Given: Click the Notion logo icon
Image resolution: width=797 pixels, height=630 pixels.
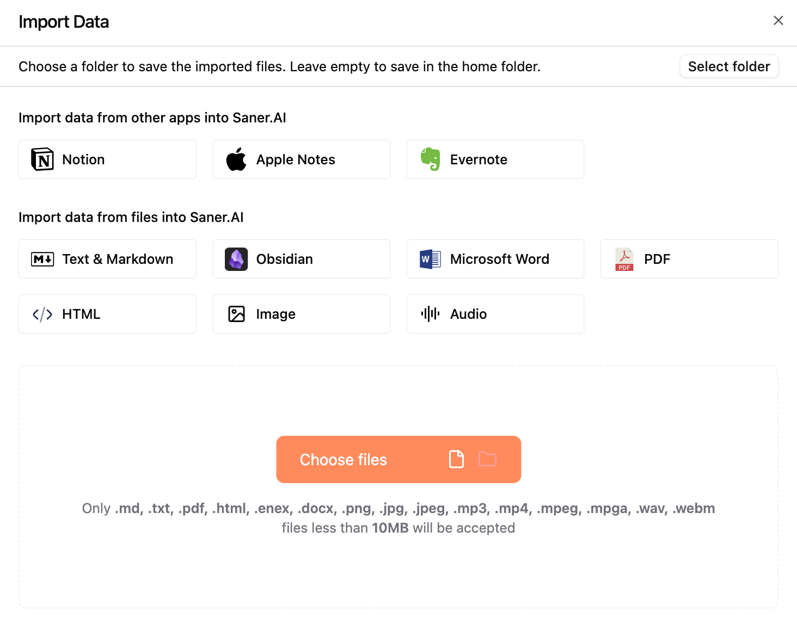Looking at the screenshot, I should (42, 159).
